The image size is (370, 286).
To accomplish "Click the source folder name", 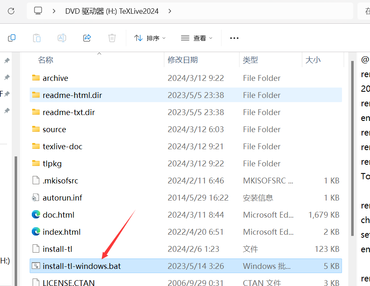I will pos(54,129).
